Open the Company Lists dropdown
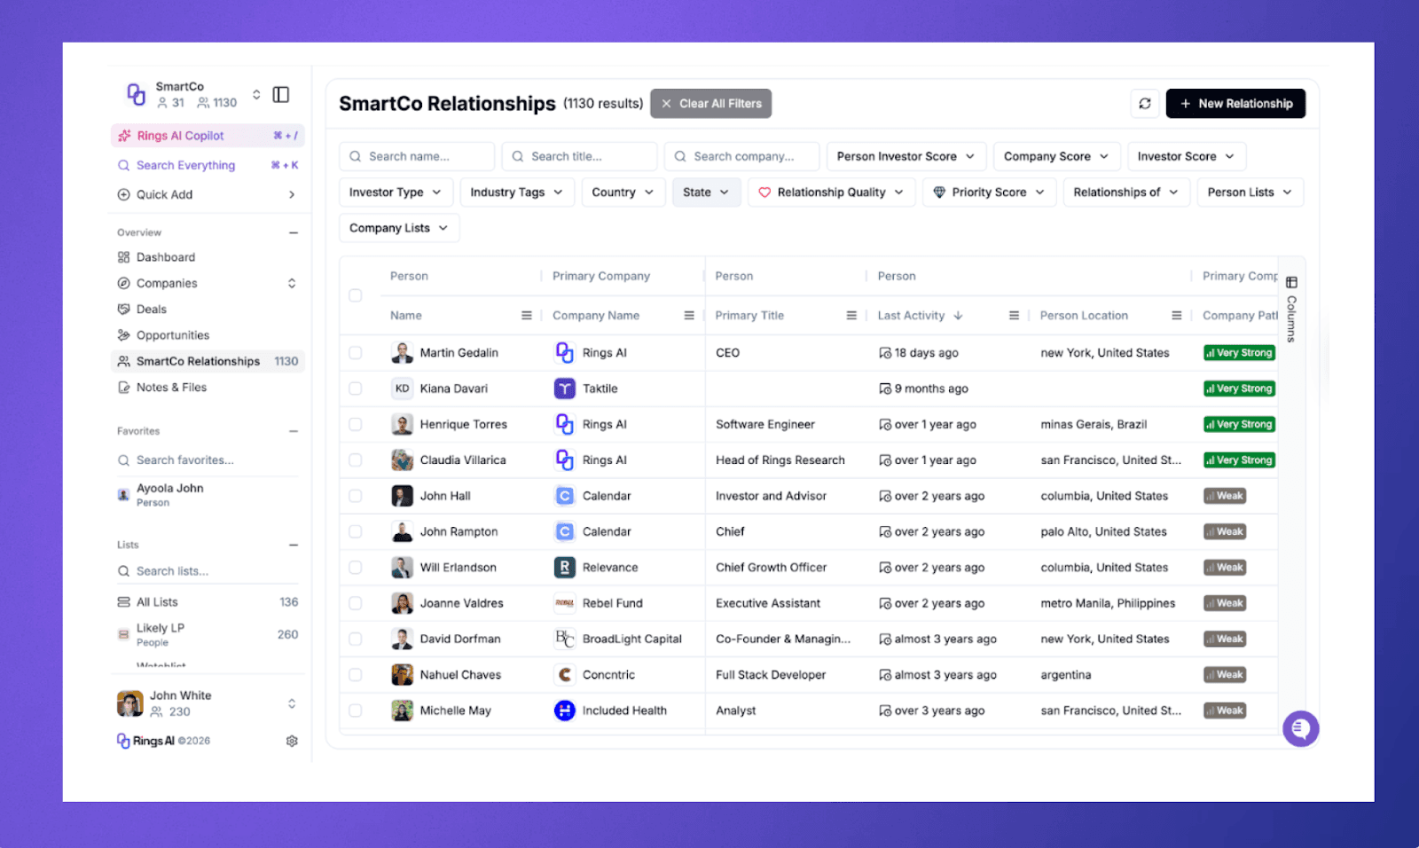 pyautogui.click(x=398, y=227)
